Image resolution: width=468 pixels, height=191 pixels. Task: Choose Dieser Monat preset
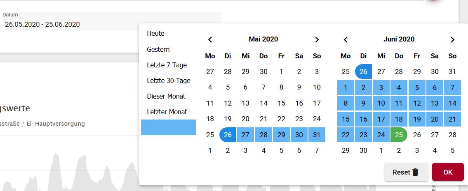coord(166,96)
